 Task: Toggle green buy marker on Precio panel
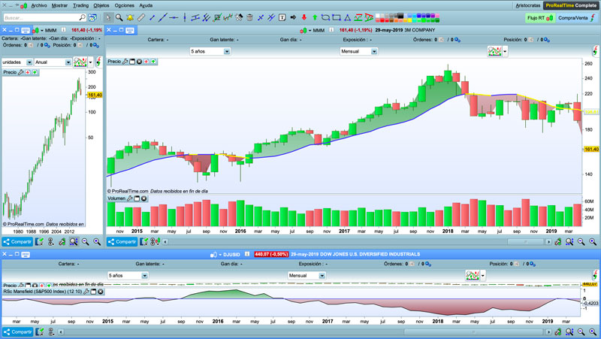[153, 62]
